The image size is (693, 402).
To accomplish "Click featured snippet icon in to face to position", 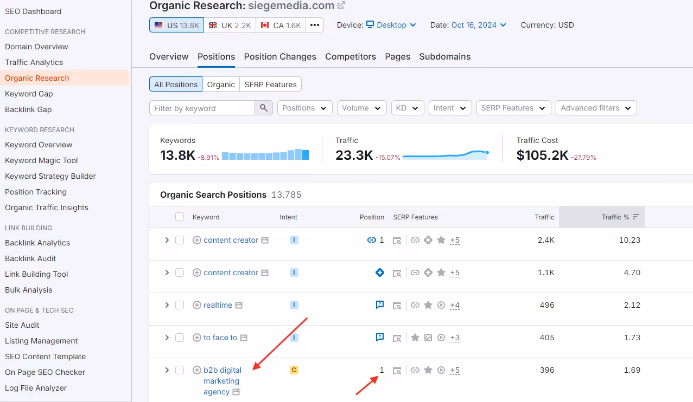I will coord(380,338).
